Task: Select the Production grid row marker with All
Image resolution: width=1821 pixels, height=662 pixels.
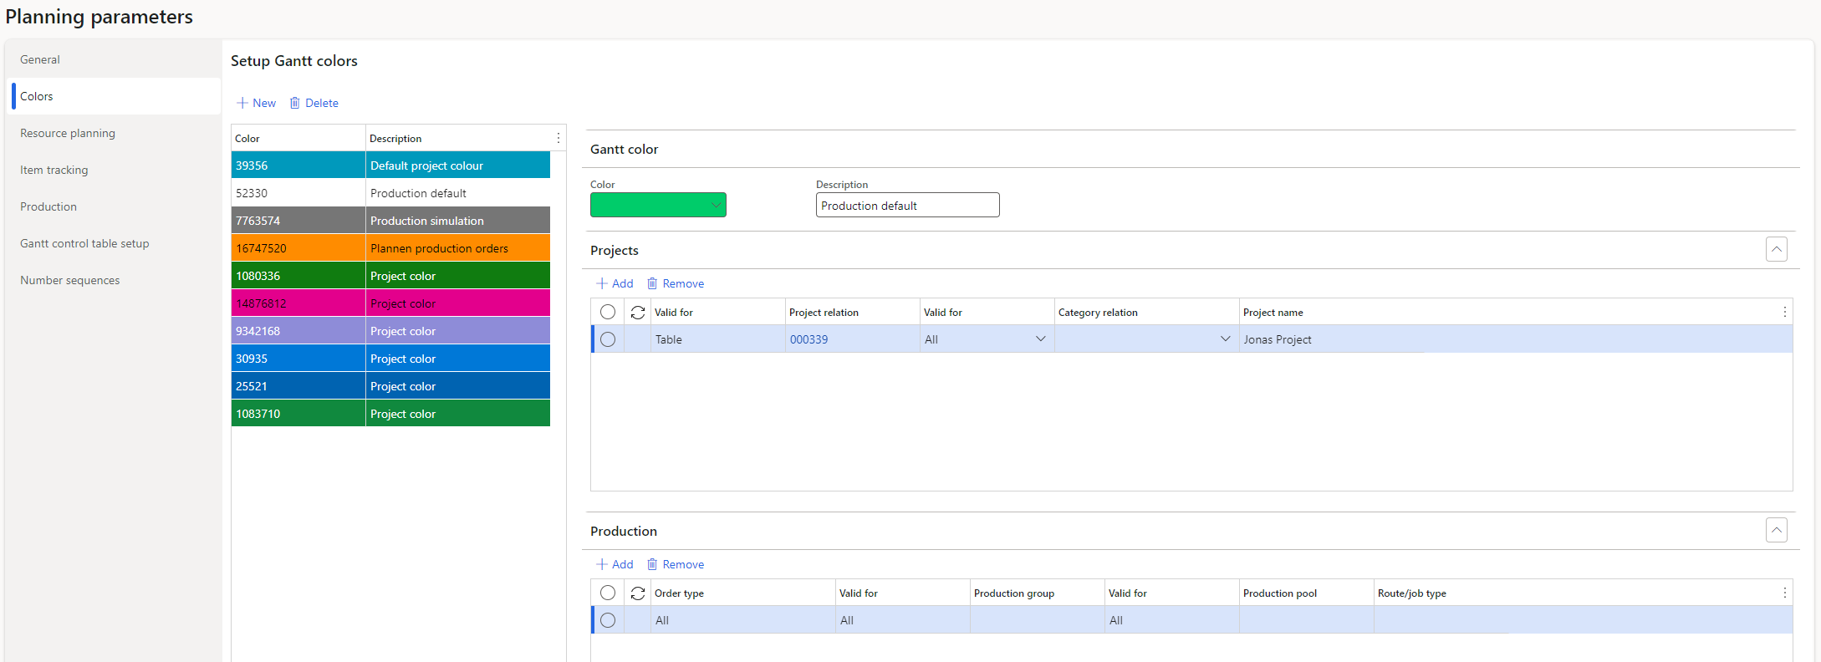Action: 608,620
